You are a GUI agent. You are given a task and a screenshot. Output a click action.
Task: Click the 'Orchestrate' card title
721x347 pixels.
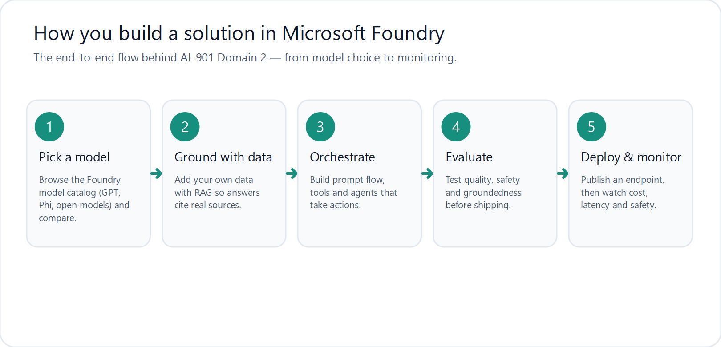coord(342,157)
